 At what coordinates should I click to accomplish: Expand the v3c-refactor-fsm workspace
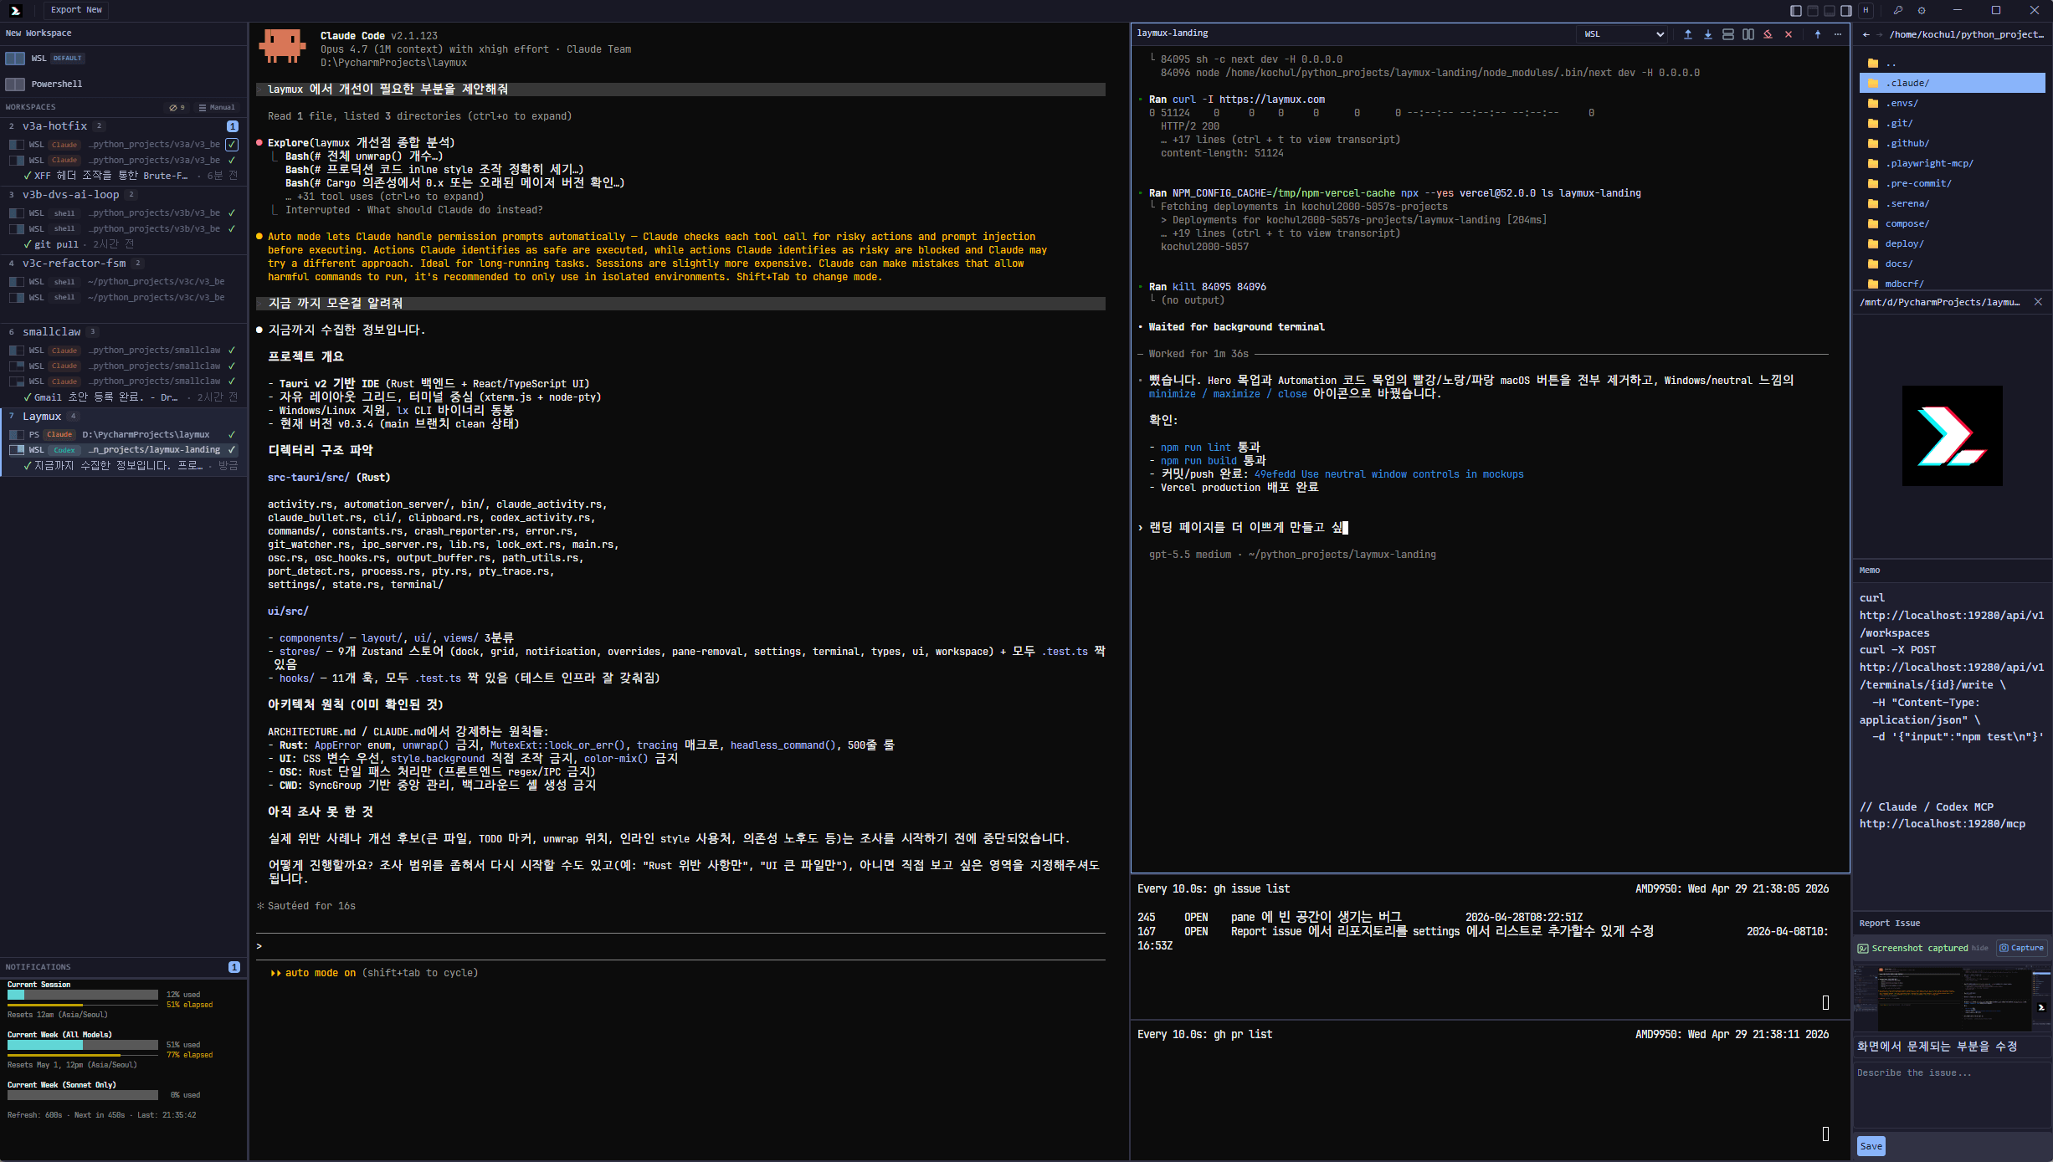[x=74, y=263]
